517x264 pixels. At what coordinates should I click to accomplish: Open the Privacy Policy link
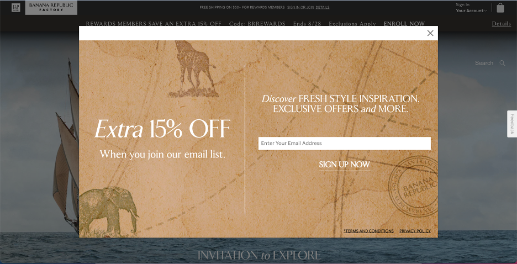coord(415,231)
